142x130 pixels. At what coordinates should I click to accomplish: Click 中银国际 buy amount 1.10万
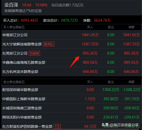click(x=90, y=99)
